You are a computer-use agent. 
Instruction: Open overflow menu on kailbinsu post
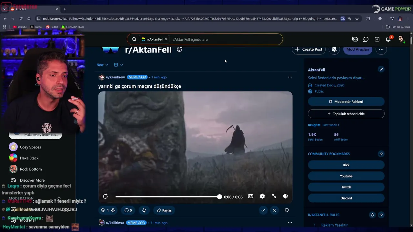(290, 223)
